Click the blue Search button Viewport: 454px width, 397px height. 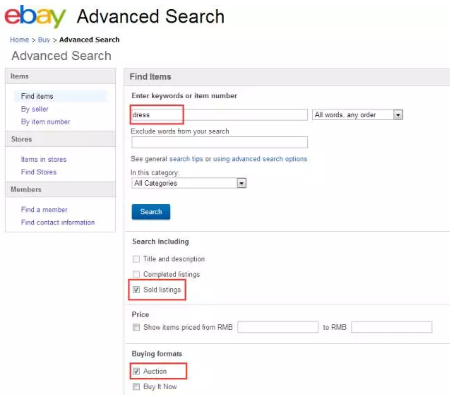pyautogui.click(x=151, y=212)
